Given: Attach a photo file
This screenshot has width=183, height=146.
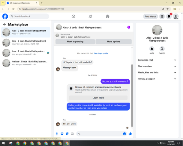Looking at the screenshot, I should pyautogui.click(x=62, y=134).
